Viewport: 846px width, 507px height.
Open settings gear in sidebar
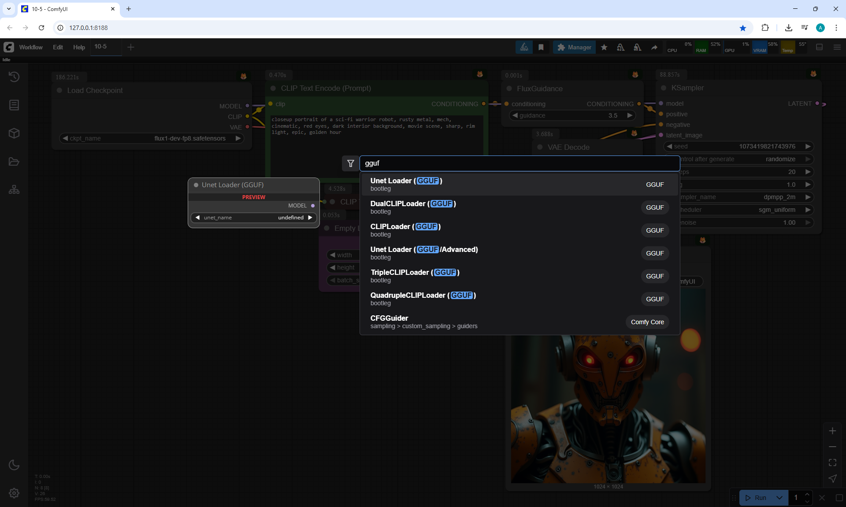(x=14, y=493)
